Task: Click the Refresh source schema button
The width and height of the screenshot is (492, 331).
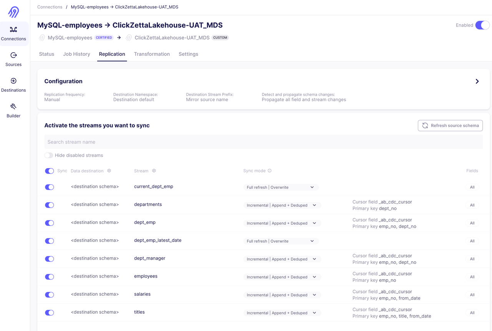Action: point(450,126)
